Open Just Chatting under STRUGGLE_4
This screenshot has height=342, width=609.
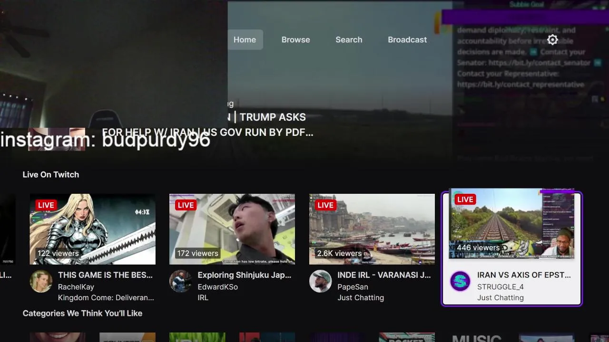501,298
